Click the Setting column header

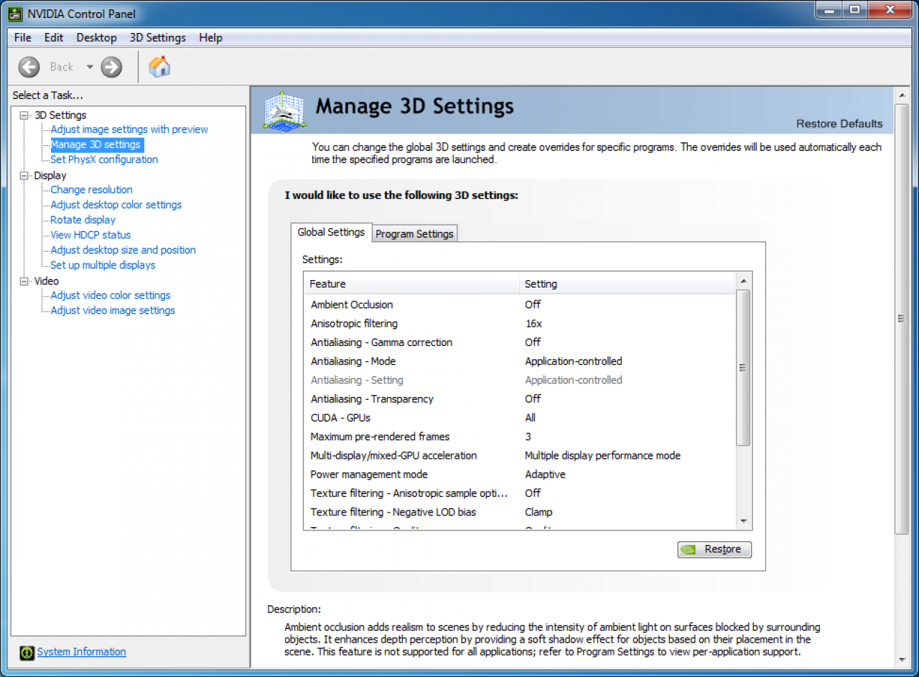628,284
